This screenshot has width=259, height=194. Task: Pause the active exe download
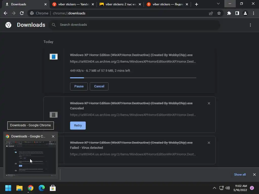click(x=79, y=86)
